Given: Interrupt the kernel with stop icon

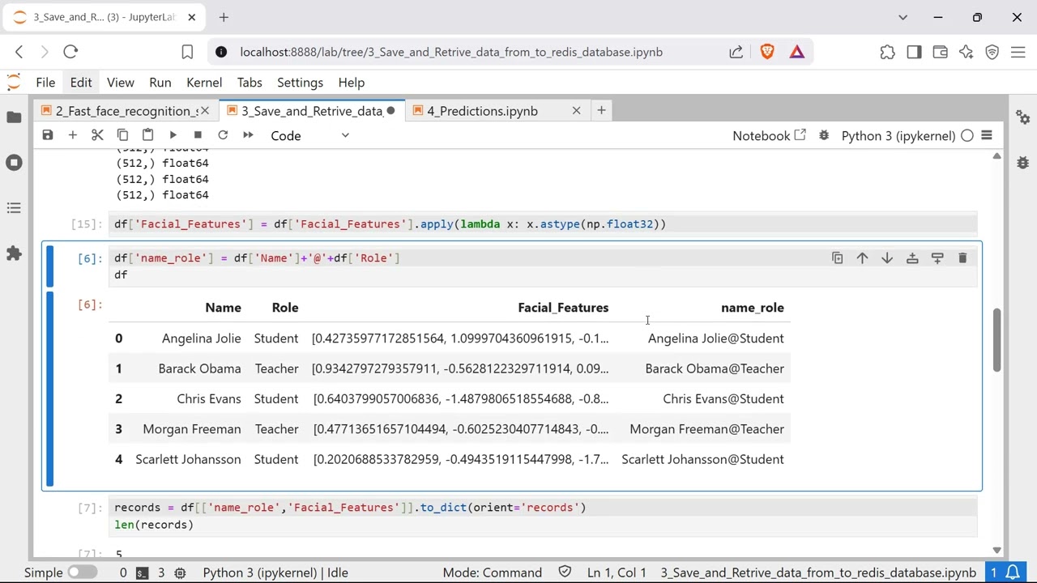Looking at the screenshot, I should 198,135.
